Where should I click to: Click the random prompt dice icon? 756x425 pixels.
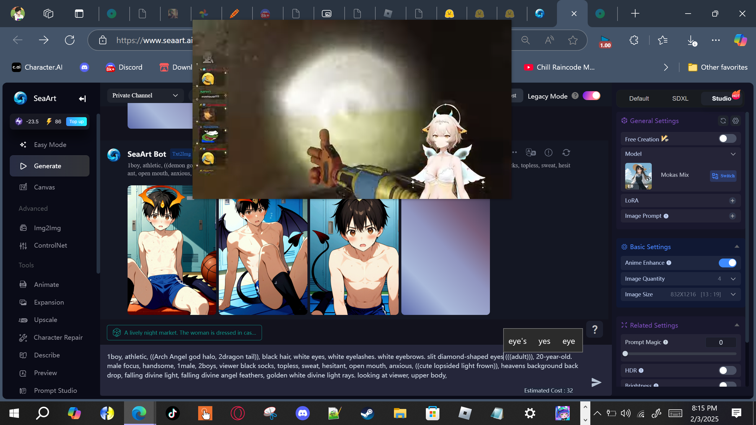[117, 333]
